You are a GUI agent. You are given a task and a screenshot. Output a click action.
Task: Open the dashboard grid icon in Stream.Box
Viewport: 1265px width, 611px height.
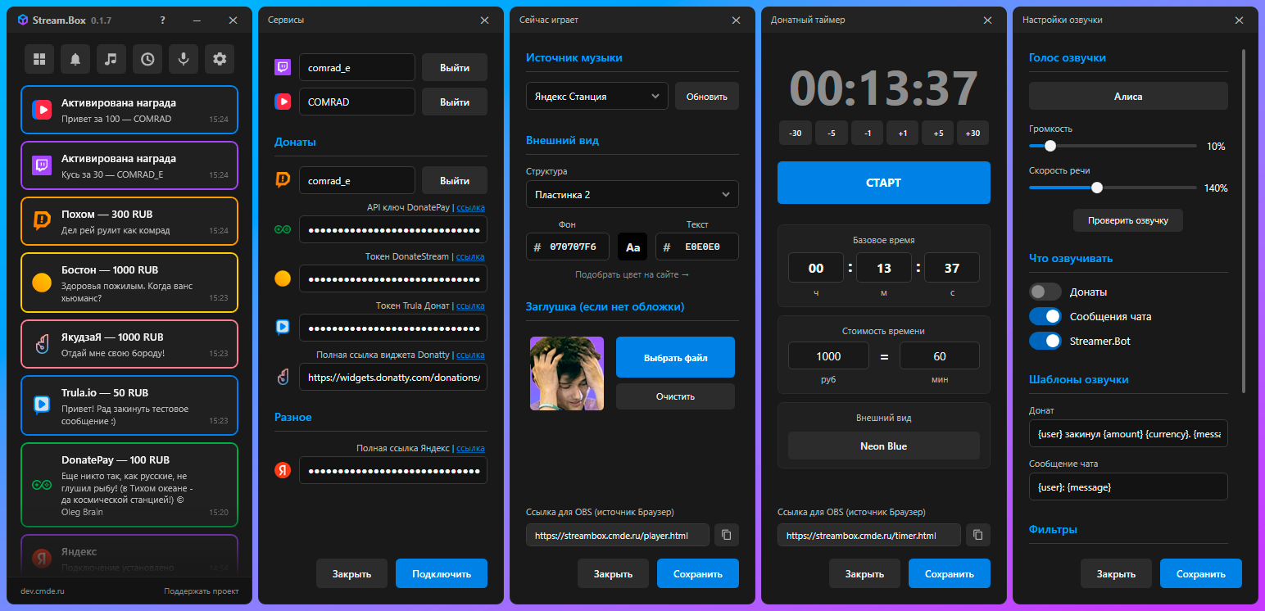[39, 59]
